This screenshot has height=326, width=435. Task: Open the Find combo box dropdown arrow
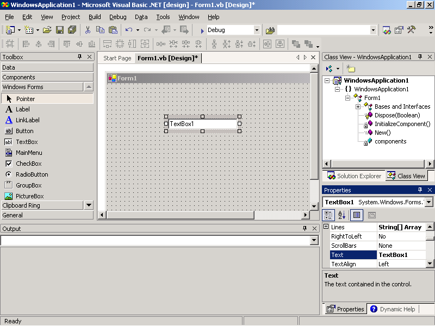373,30
